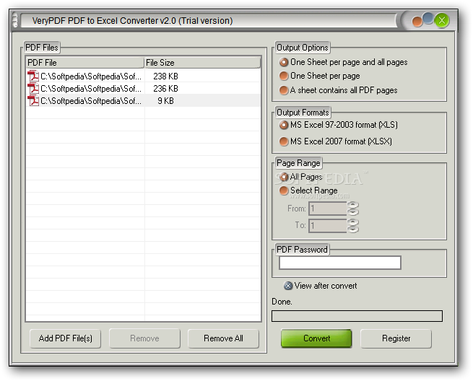Click the Remove All button
Image resolution: width=473 pixels, height=381 pixels.
point(223,338)
